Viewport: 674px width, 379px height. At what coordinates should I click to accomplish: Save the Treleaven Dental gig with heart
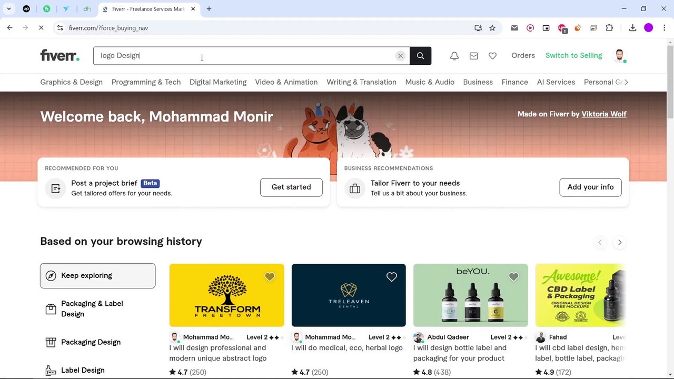point(392,277)
